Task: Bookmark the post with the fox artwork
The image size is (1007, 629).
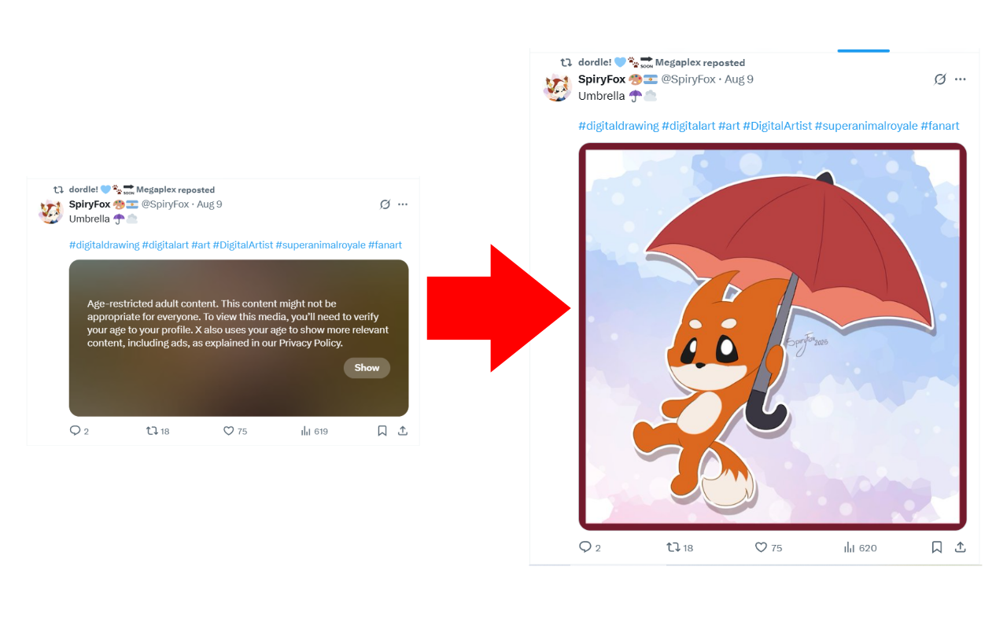Action: pos(937,547)
